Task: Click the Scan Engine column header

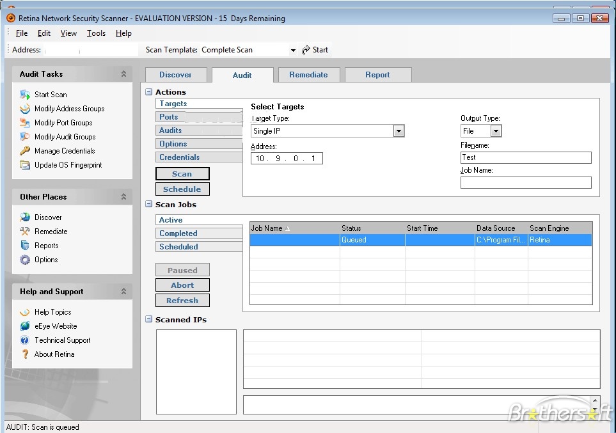Action: 560,228
